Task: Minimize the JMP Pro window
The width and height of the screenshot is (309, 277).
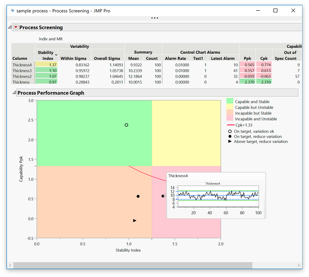Action: 258,10
